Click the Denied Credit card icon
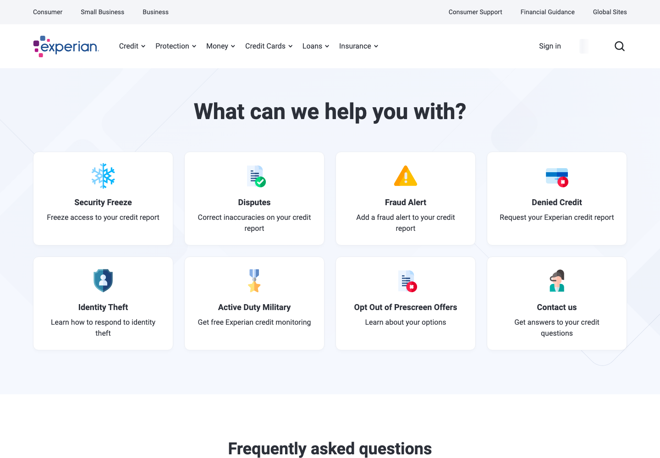 click(557, 178)
